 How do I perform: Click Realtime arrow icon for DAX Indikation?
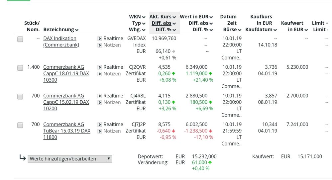pos(100,39)
